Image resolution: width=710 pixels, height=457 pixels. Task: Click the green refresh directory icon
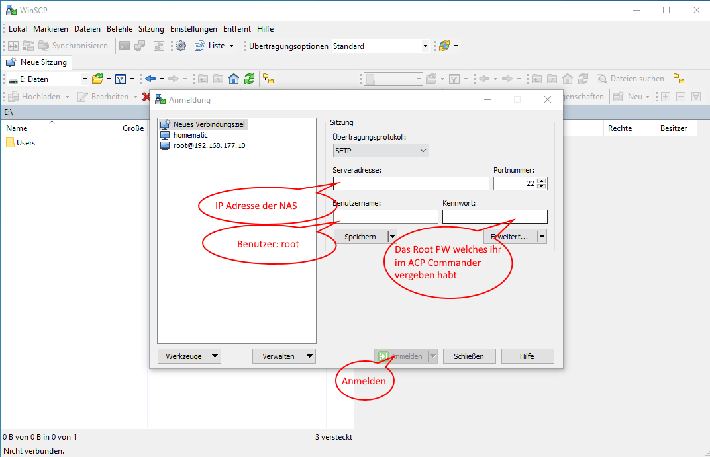(249, 79)
